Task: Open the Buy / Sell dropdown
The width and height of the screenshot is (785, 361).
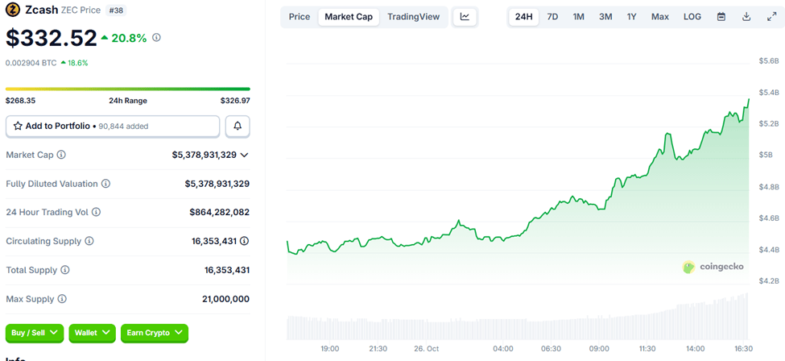Action: (x=35, y=333)
